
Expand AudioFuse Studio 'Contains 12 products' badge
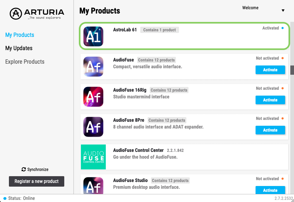click(170, 181)
